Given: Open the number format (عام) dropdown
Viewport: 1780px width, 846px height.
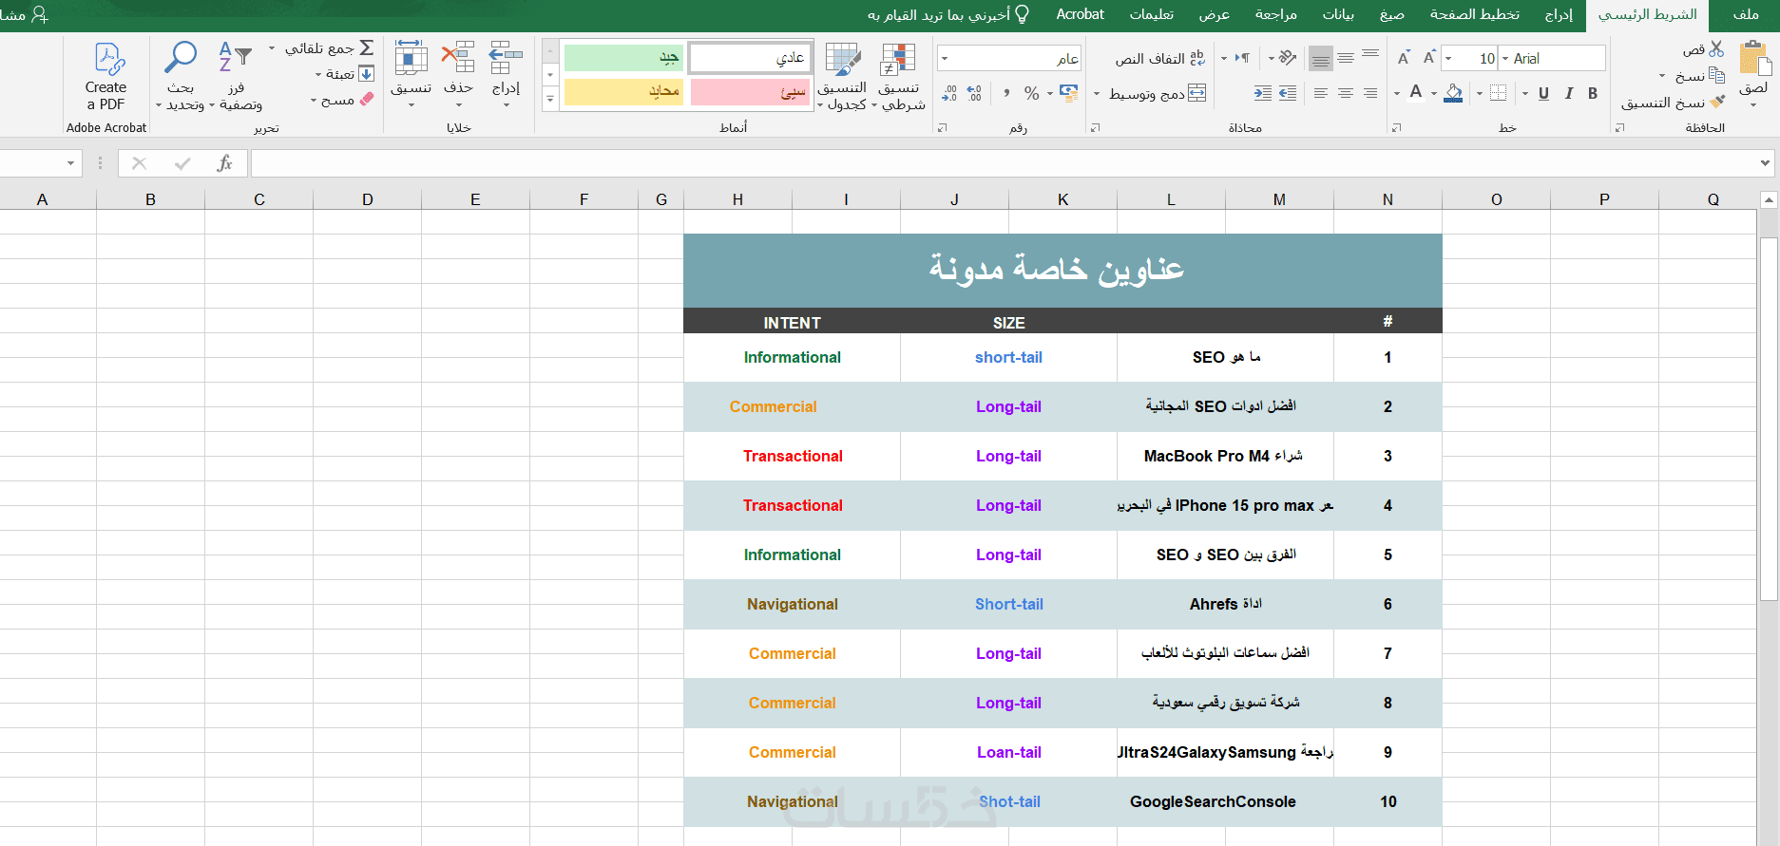Looking at the screenshot, I should (x=945, y=59).
